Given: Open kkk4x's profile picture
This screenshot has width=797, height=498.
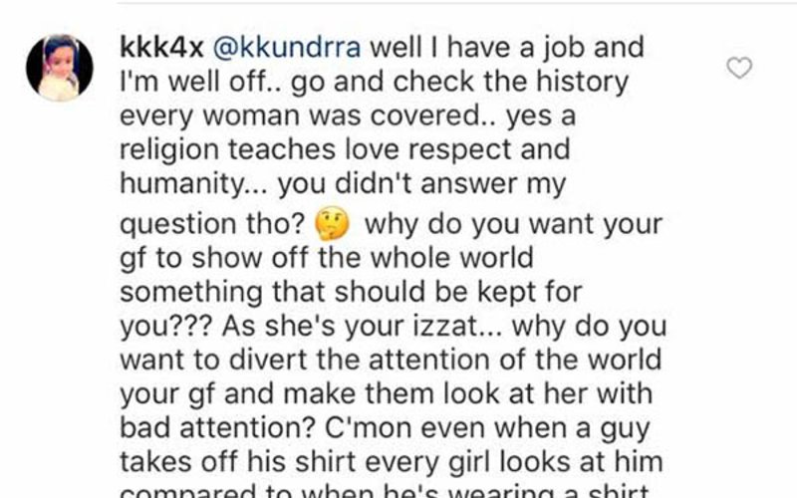Looking at the screenshot, I should point(60,68).
